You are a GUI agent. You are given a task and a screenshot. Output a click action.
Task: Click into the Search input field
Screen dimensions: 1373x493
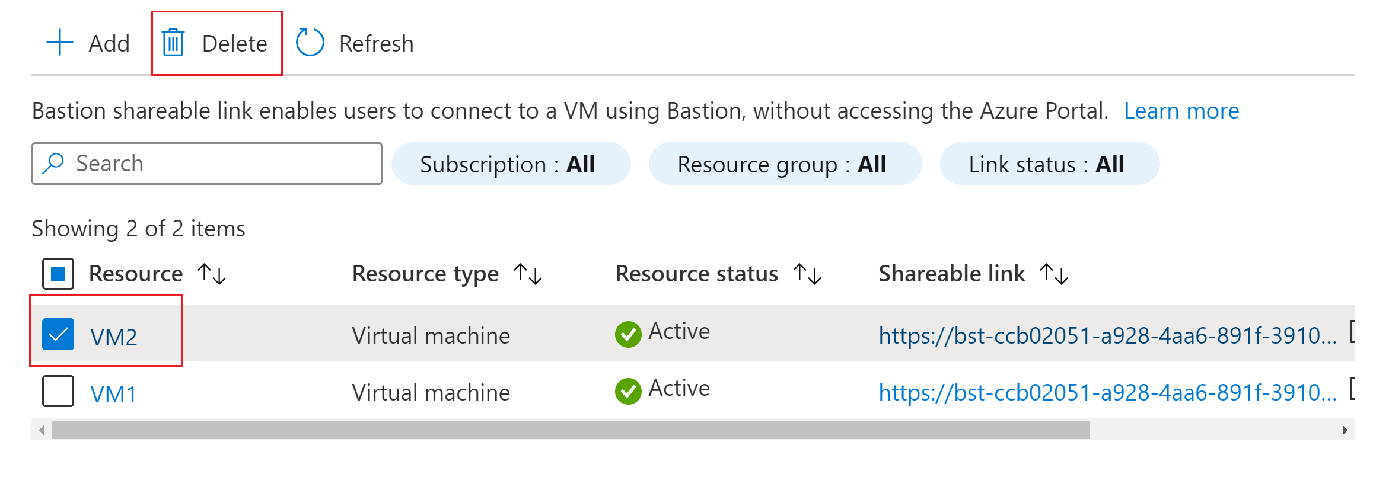(x=207, y=164)
